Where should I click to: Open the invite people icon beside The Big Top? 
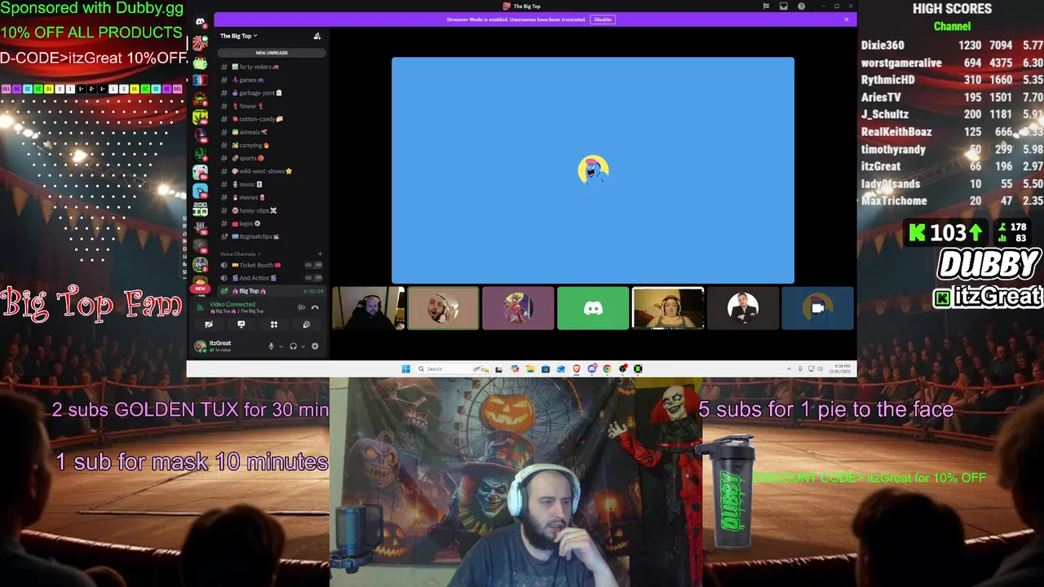click(317, 36)
